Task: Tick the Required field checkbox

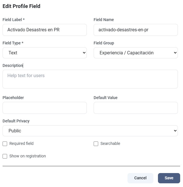Action: [x=5, y=144]
